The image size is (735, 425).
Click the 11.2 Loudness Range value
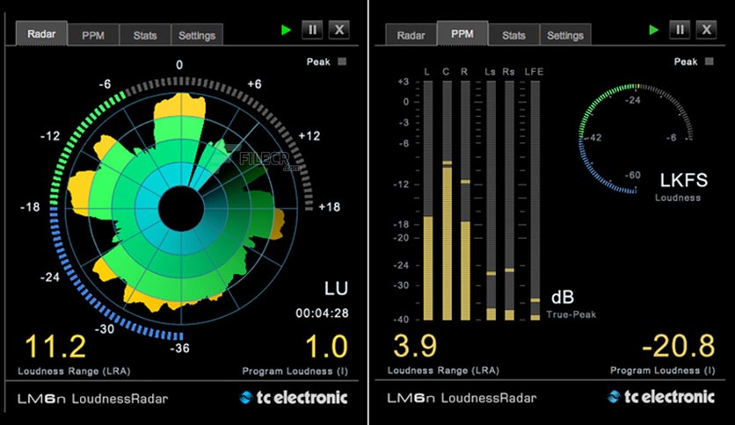pos(55,347)
